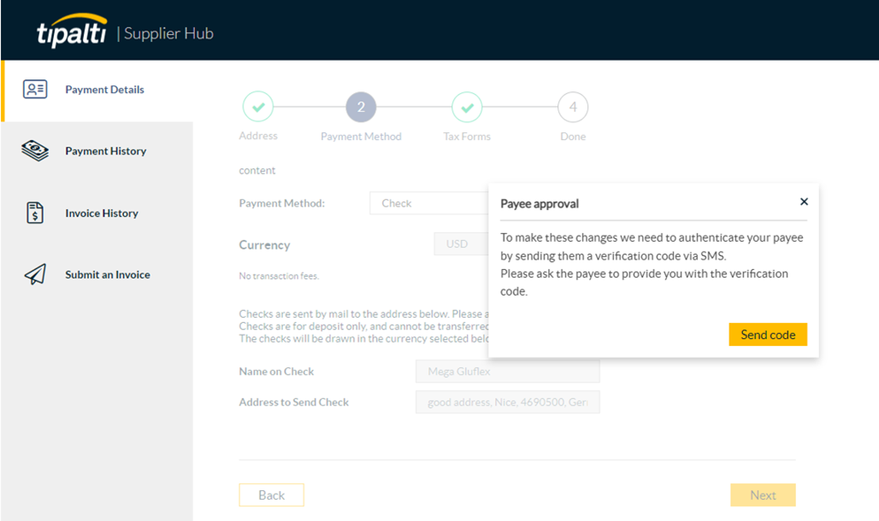The image size is (879, 521).
Task: Click the Send code button
Action: point(768,335)
